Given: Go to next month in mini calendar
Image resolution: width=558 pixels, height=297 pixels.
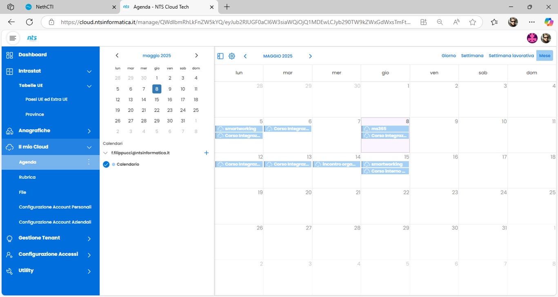Looking at the screenshot, I should (196, 55).
